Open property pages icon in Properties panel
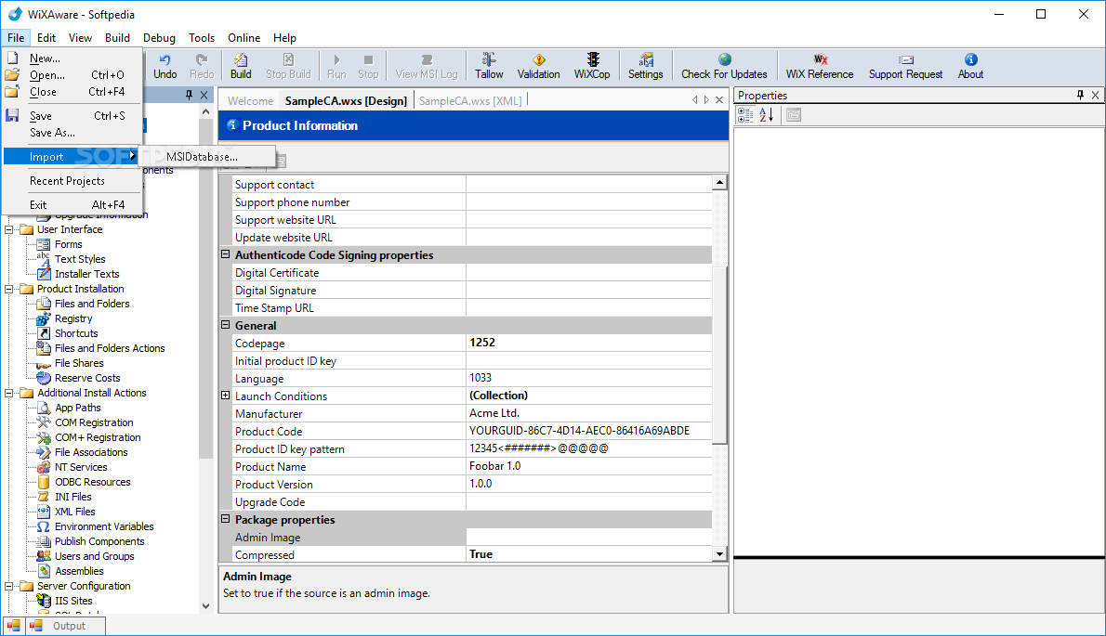Screen dimensions: 1106x636 (x=794, y=115)
